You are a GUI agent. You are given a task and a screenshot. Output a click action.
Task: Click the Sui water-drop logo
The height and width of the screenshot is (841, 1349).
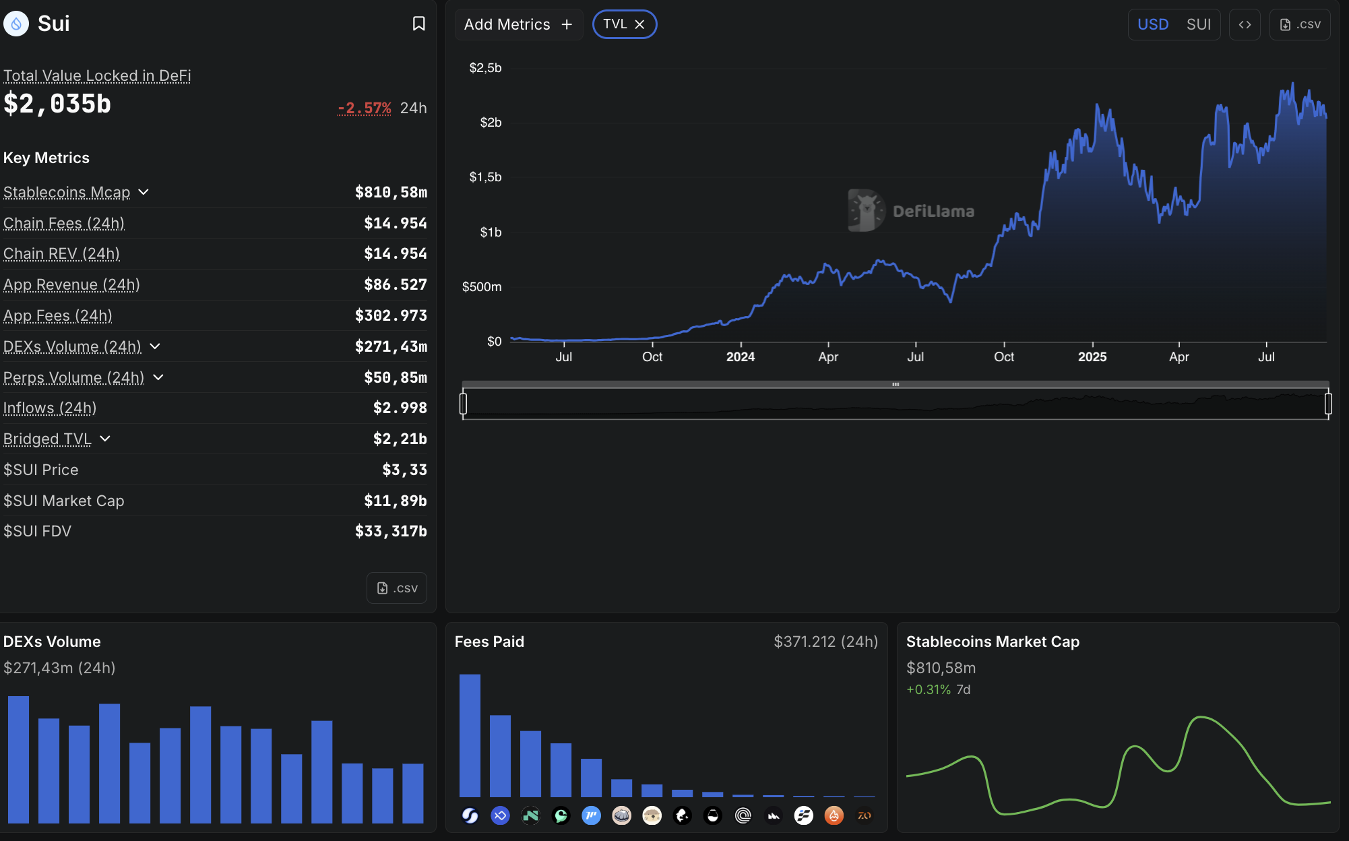(x=16, y=24)
